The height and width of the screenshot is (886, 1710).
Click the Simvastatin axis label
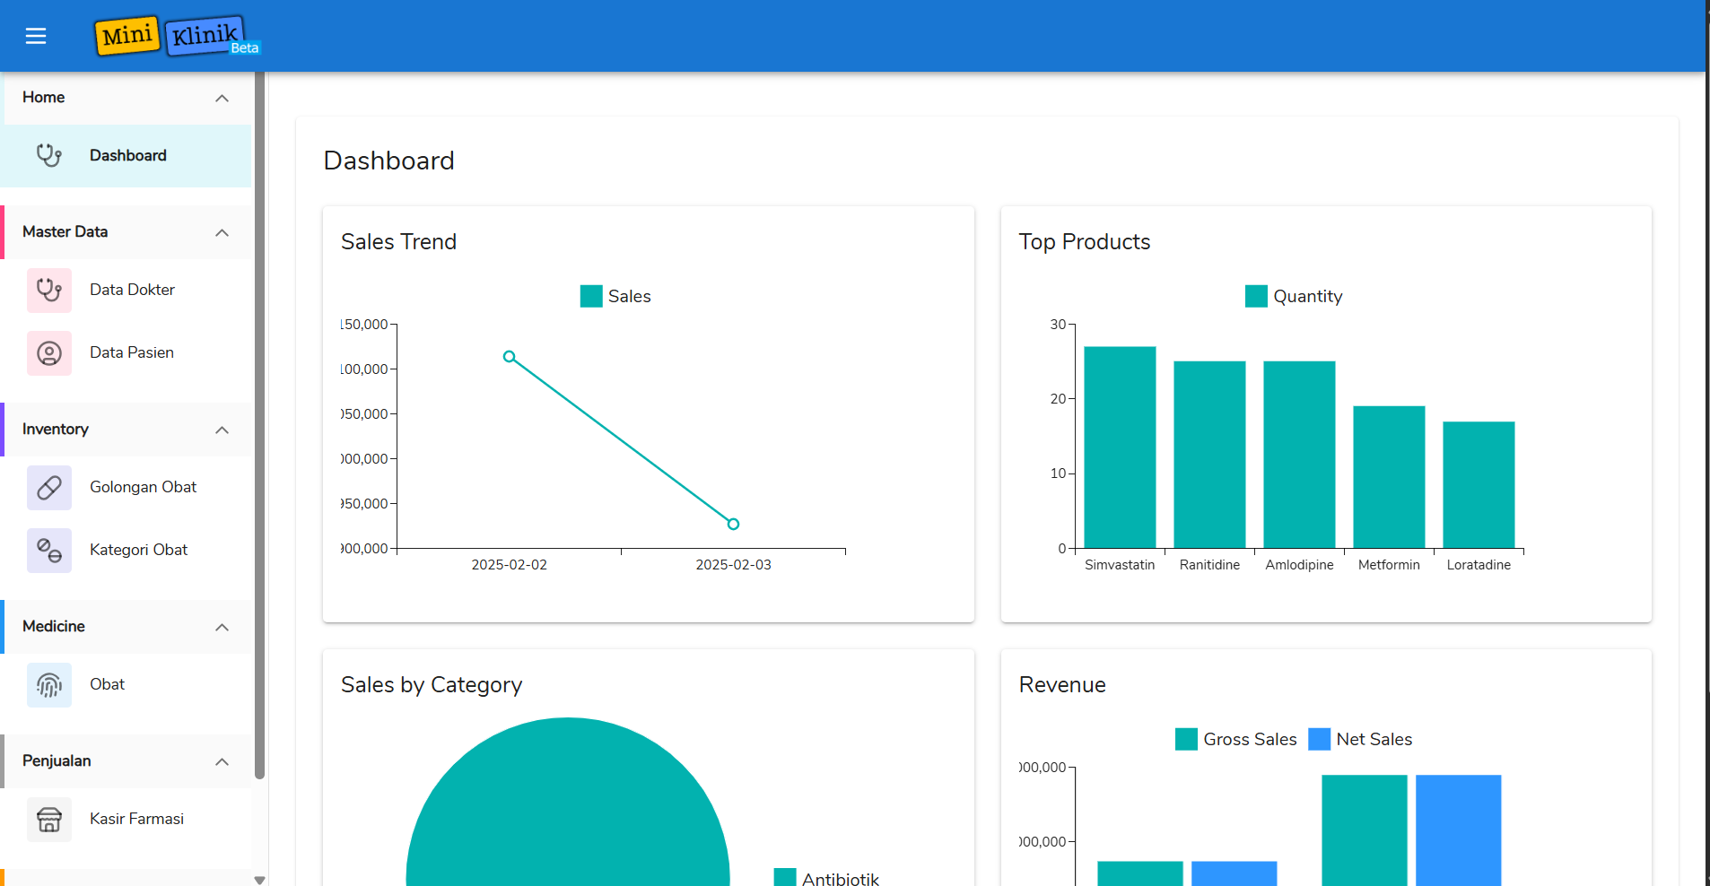click(1120, 565)
